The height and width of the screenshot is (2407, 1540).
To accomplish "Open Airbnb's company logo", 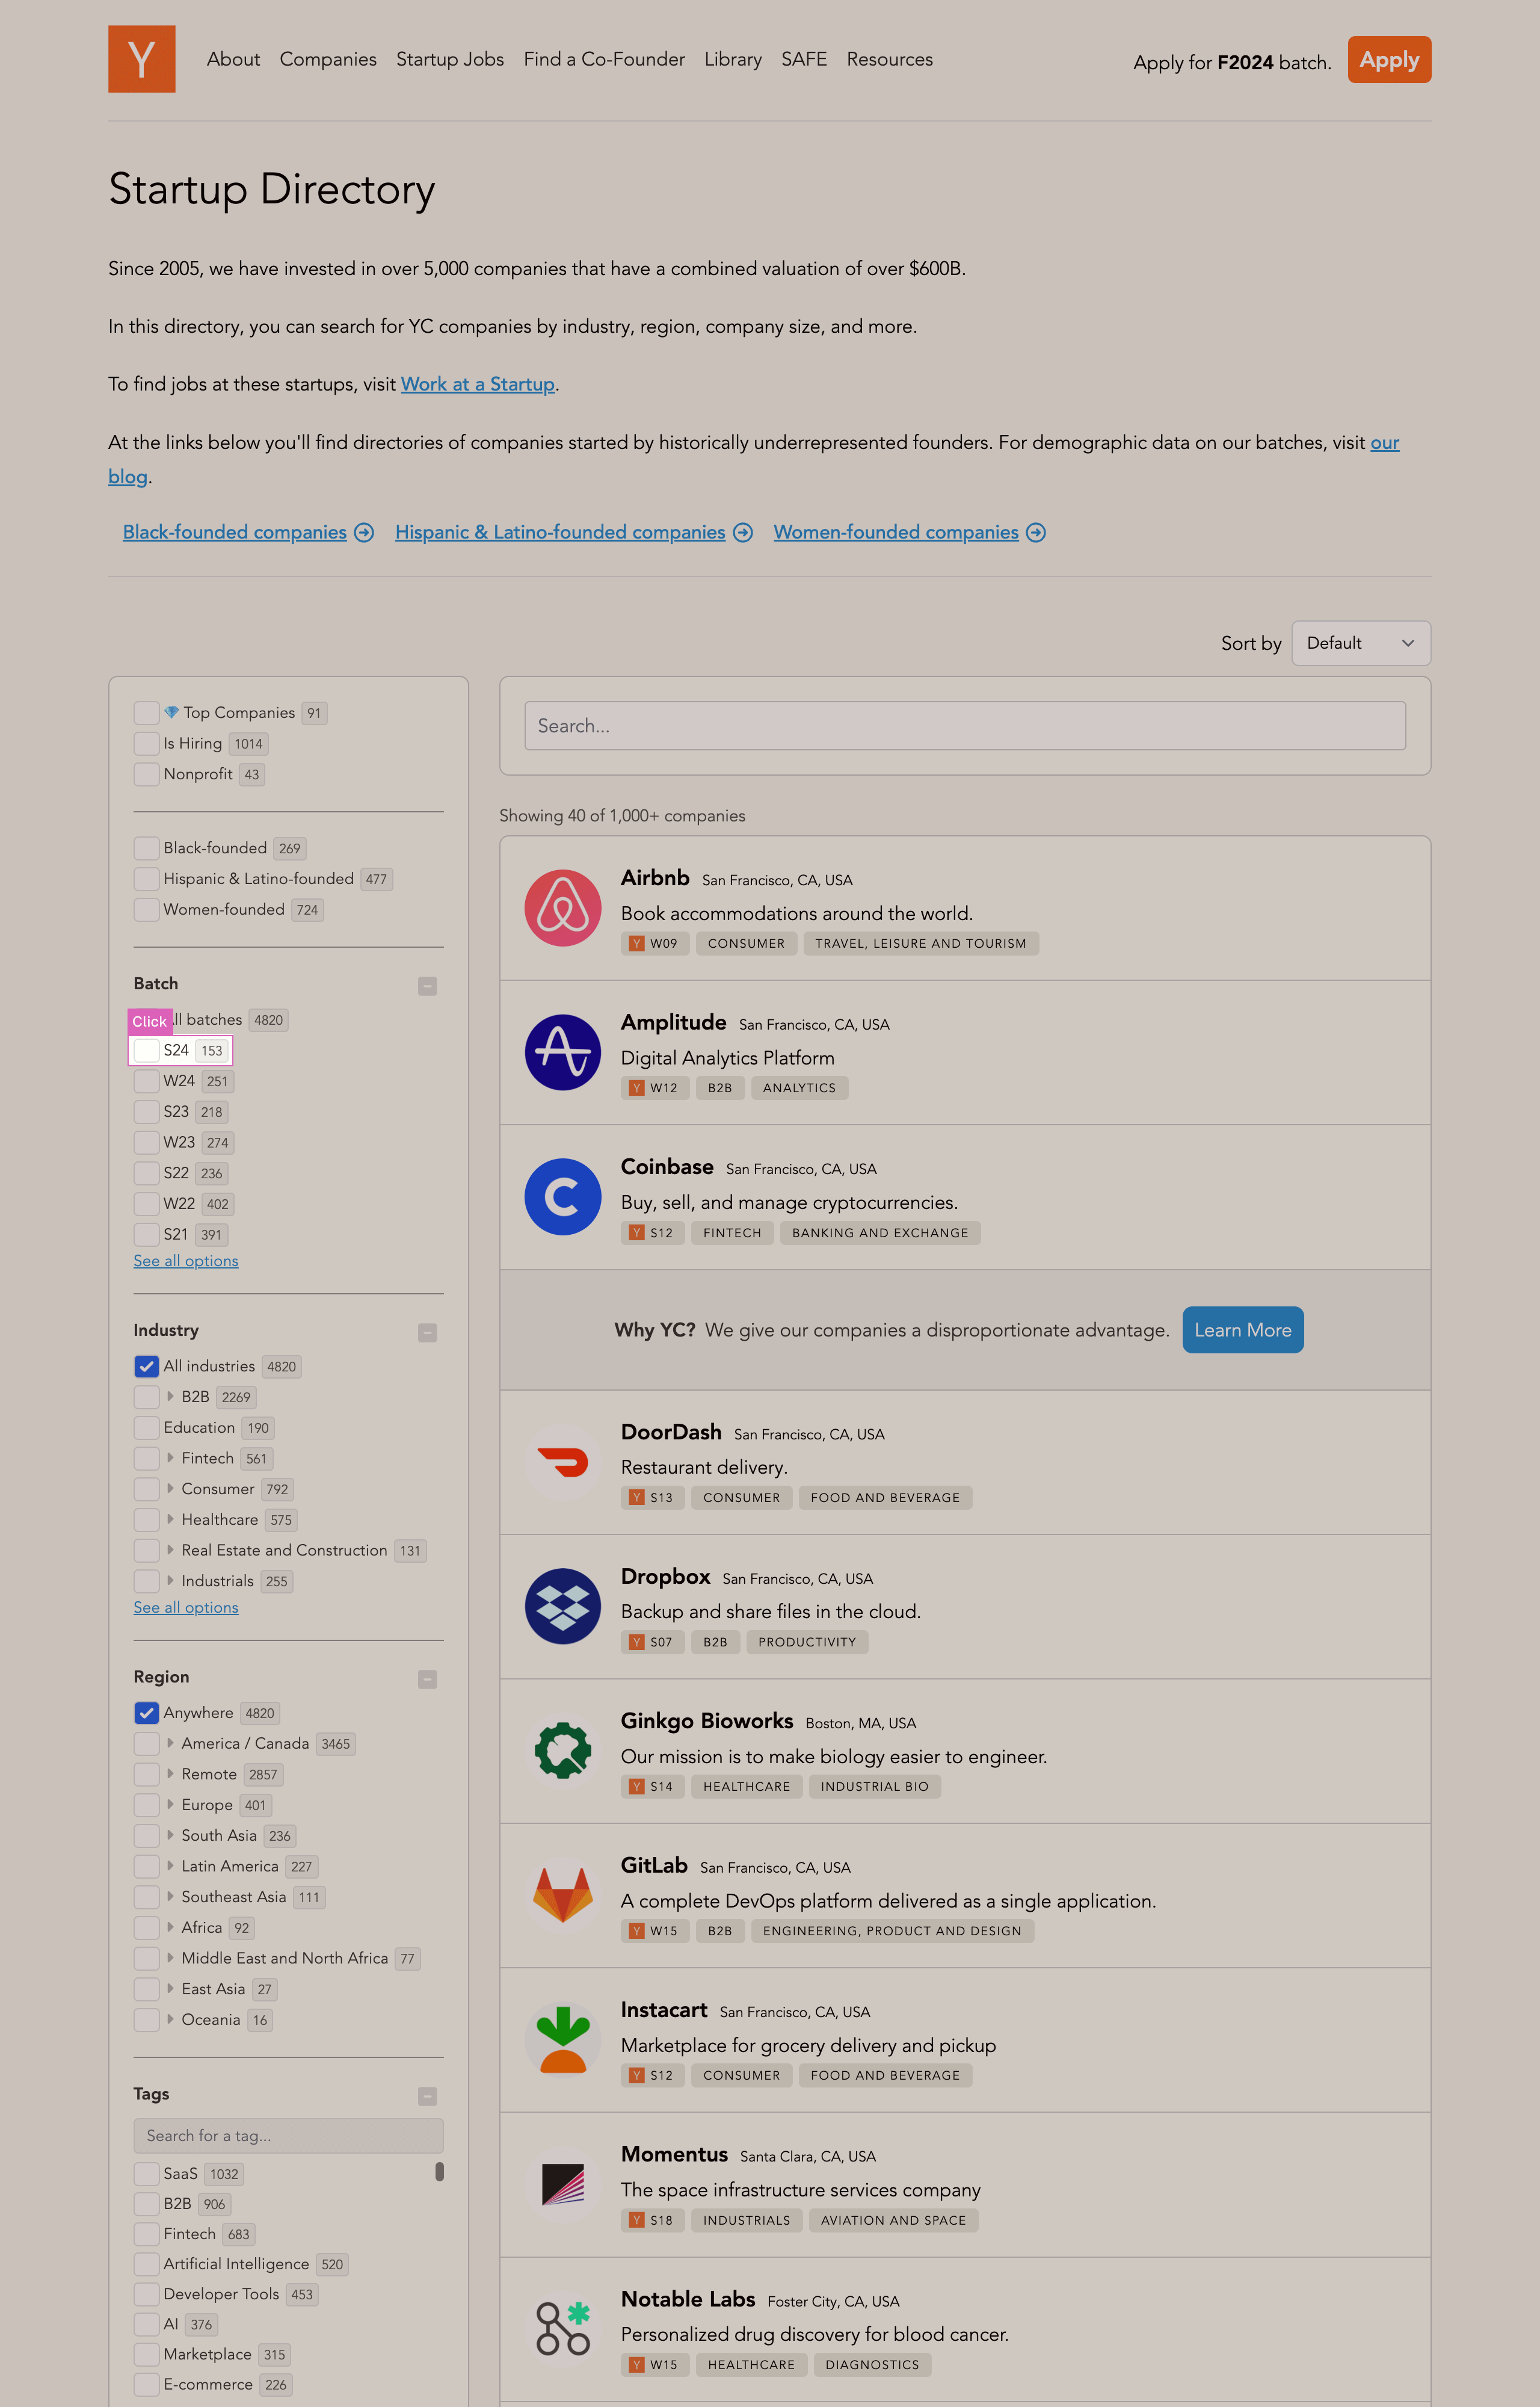I will [562, 907].
